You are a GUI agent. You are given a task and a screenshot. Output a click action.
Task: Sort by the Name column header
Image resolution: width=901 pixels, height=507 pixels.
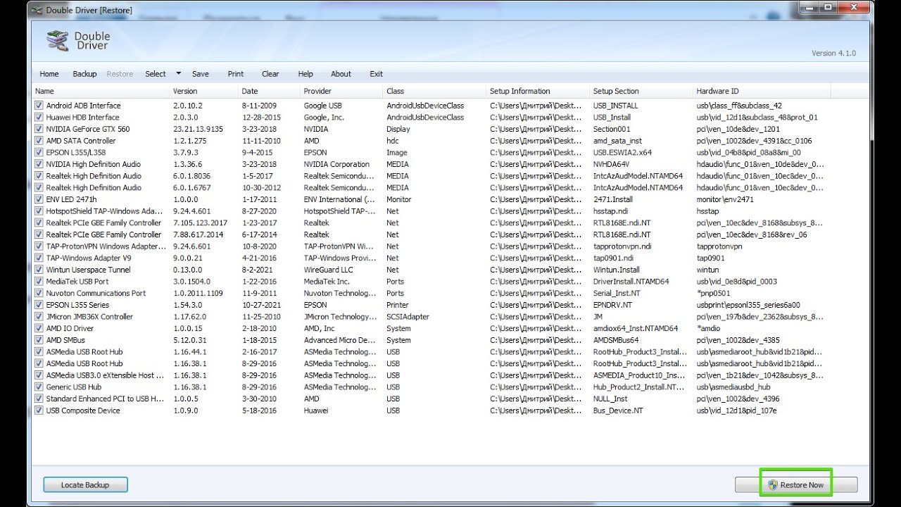click(x=101, y=92)
